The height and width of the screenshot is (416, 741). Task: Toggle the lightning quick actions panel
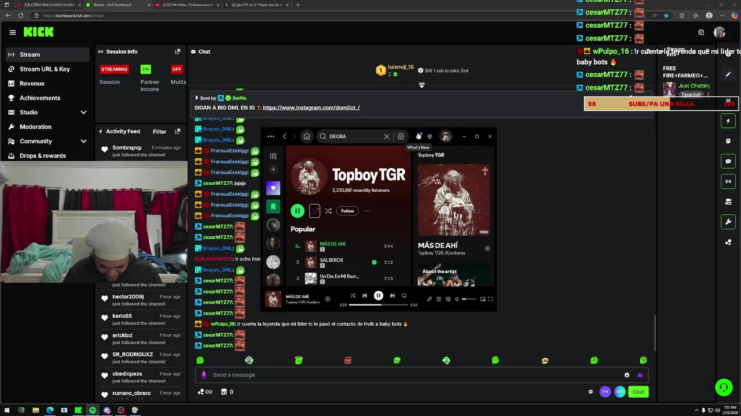pyautogui.click(x=728, y=121)
